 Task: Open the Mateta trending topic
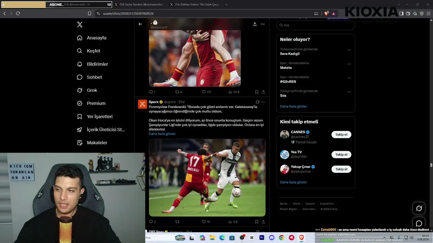coord(286,68)
